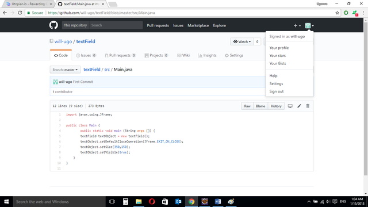368x207 pixels.
Task: Click the address bar URL
Action: [101, 13]
